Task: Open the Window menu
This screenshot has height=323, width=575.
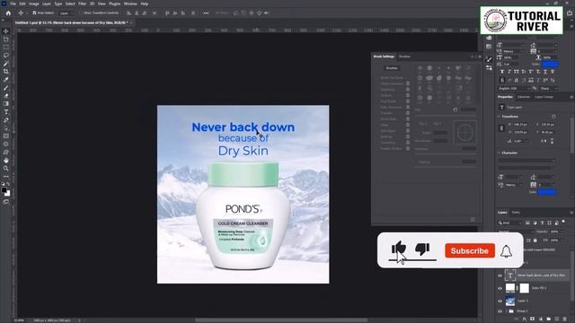Action: (130, 4)
